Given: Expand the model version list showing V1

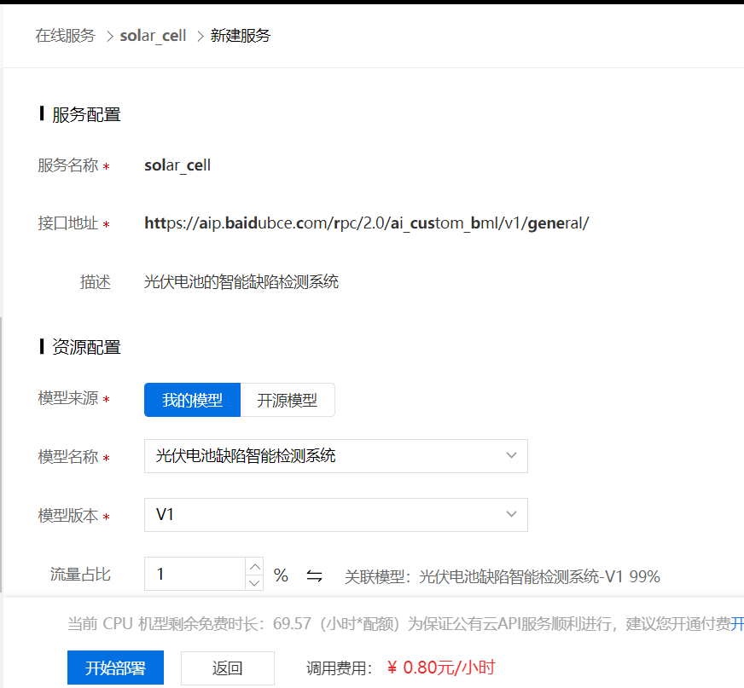Looking at the screenshot, I should [511, 514].
